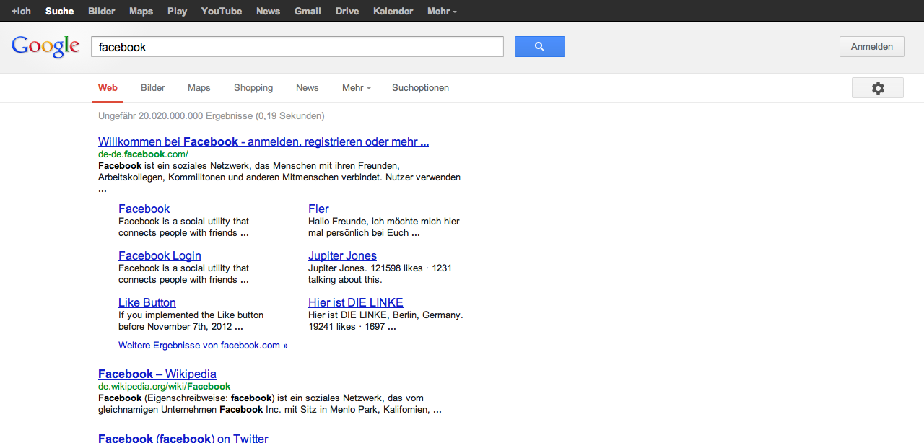The height and width of the screenshot is (443, 924).
Task: Open Suchoptionen search tools
Action: click(x=420, y=88)
